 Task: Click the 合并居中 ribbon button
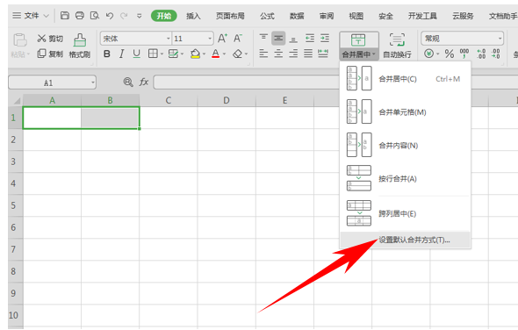click(x=359, y=46)
